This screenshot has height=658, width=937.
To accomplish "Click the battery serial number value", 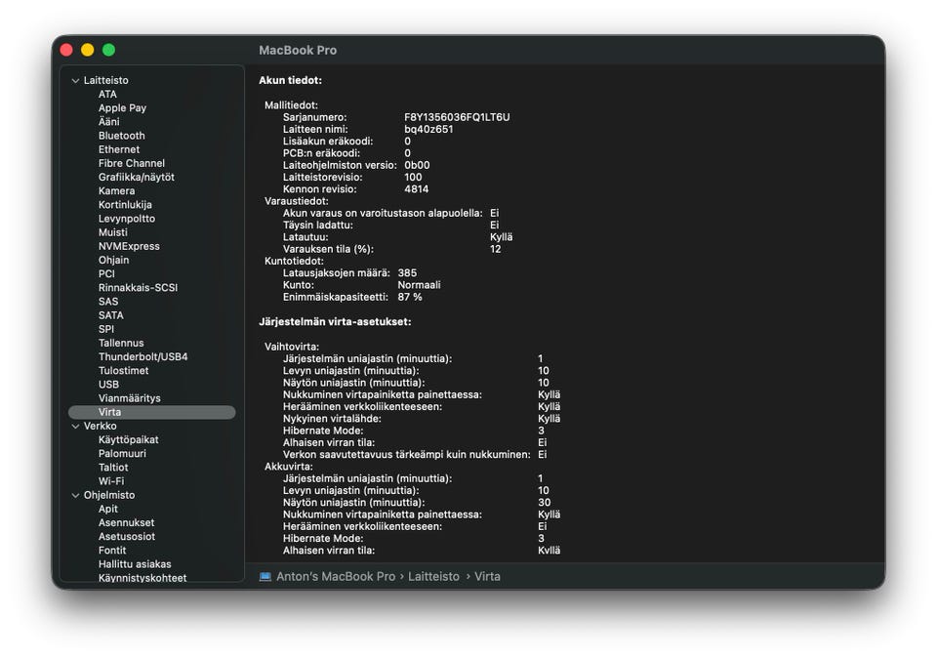I will click(x=457, y=117).
